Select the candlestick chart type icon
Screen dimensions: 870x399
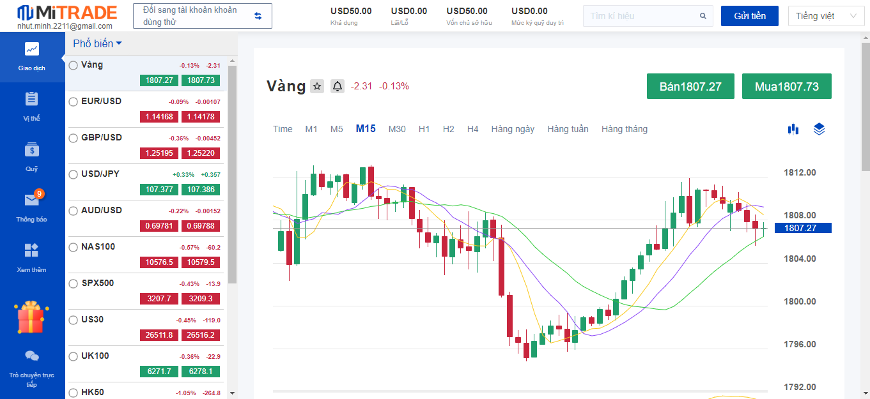tap(793, 129)
